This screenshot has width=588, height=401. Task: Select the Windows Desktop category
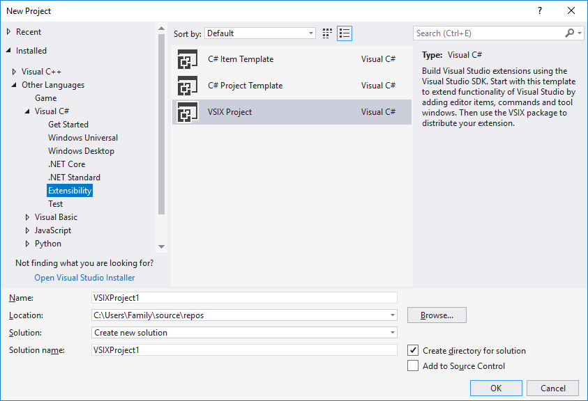(x=81, y=151)
